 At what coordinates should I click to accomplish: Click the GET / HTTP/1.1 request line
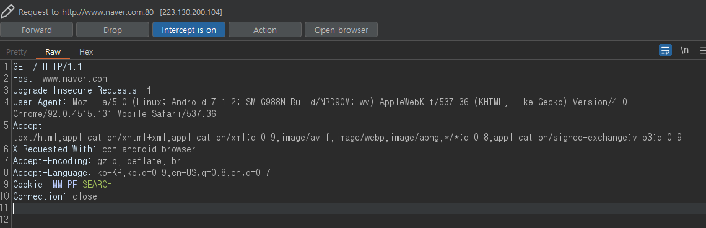click(47, 67)
